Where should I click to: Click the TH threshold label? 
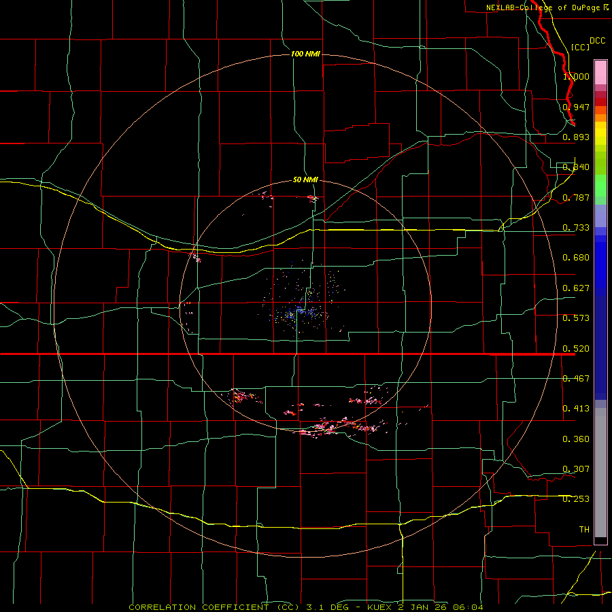pos(584,530)
